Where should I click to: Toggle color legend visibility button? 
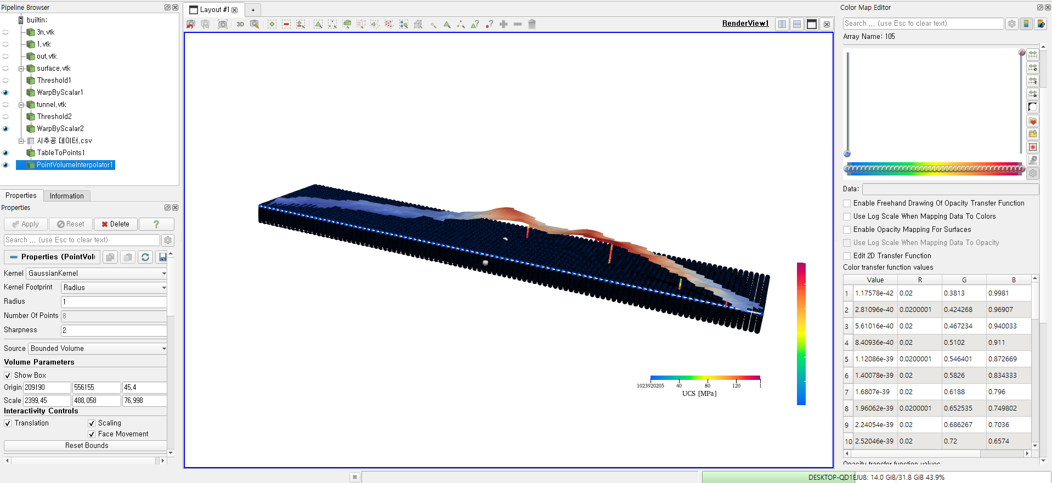click(x=1026, y=24)
